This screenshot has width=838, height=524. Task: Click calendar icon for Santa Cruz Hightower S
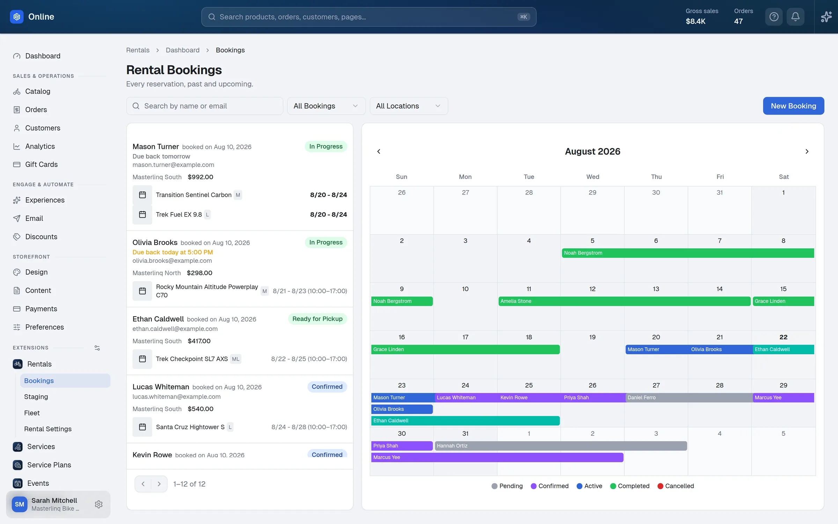[x=142, y=427]
